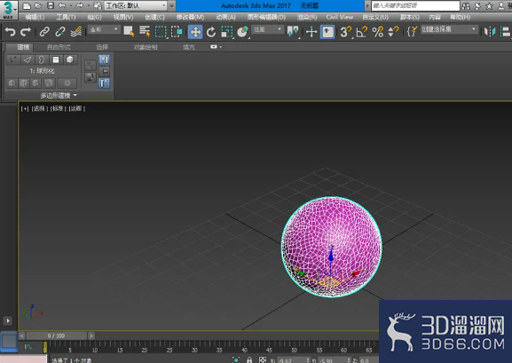Open the 工具(T) menu

pyautogui.click(x=66, y=18)
